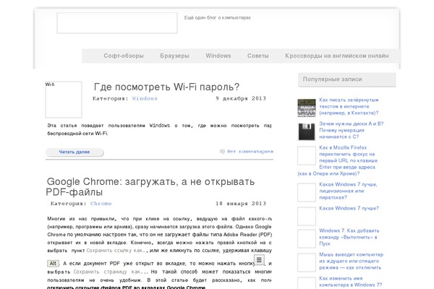Click thumbnail beside 'Как добавить команду Выполнить'

[307, 238]
